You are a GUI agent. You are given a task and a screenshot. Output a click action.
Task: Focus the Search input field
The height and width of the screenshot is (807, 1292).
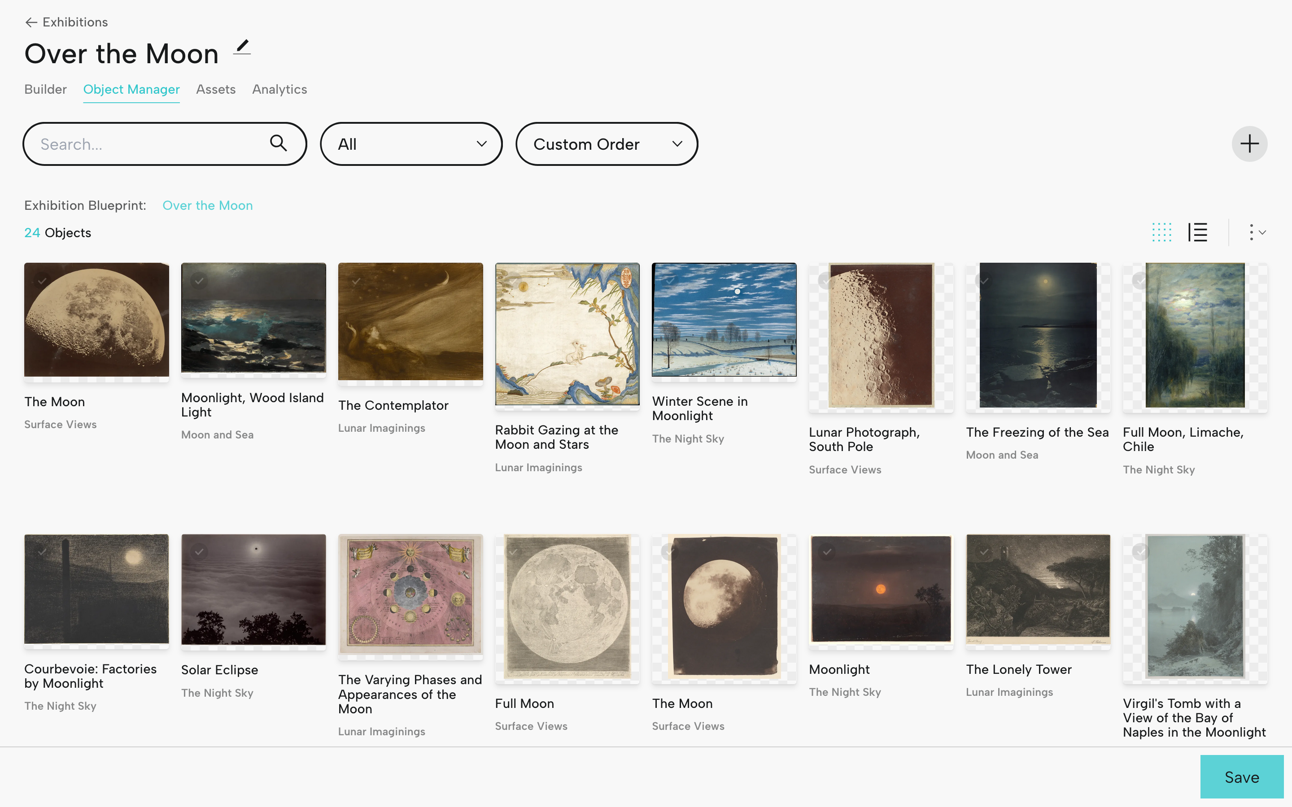[165, 143]
